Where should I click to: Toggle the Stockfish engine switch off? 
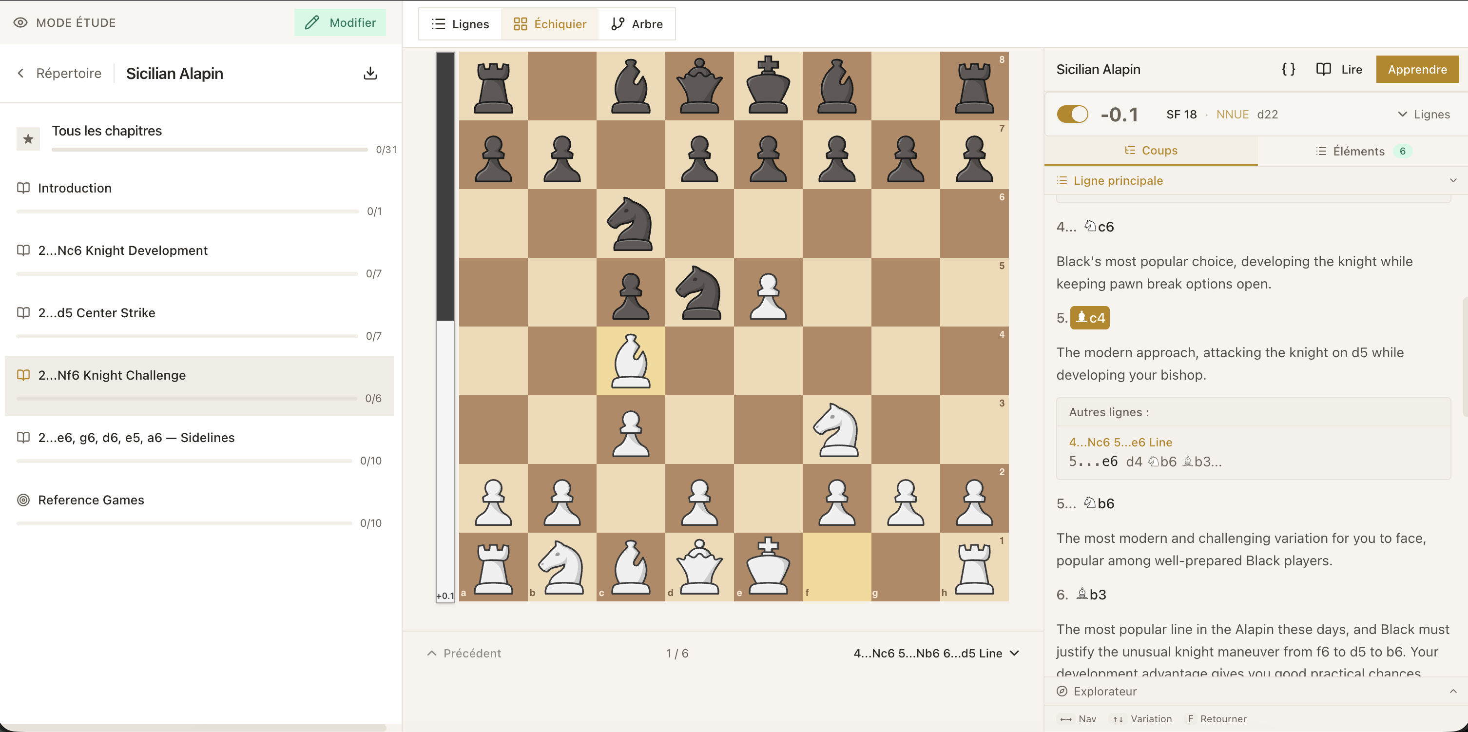click(1072, 114)
